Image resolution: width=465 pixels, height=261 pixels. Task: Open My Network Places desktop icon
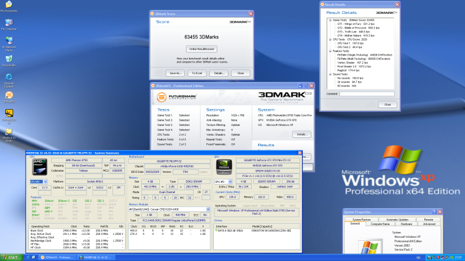(x=9, y=44)
